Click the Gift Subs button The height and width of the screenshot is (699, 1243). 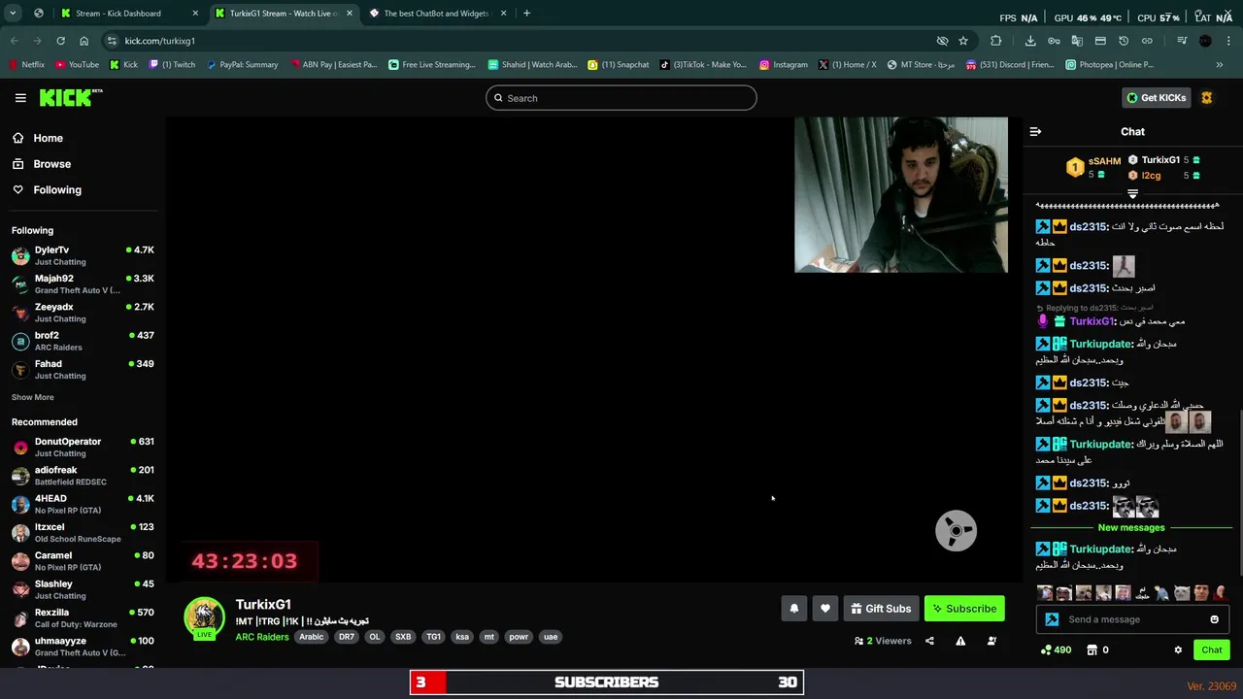(x=881, y=609)
